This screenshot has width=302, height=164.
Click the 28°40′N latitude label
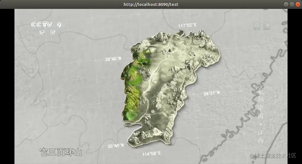[x=113, y=59]
